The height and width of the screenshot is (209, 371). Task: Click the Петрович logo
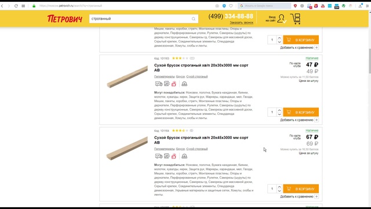pyautogui.click(x=65, y=19)
